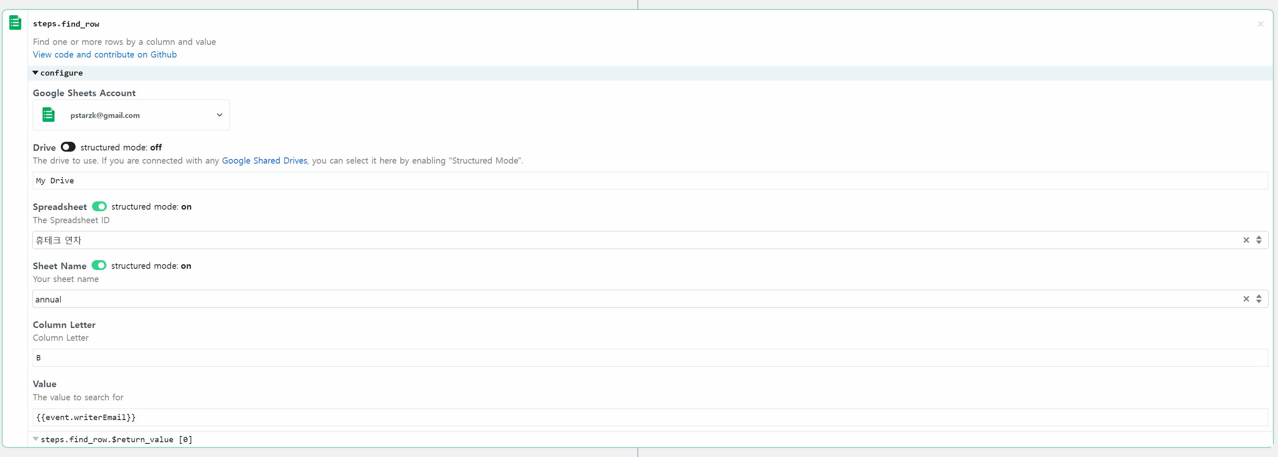Clear the Sheet Name field with its × icon
Viewport: 1278px width, 457px height.
(1246, 299)
